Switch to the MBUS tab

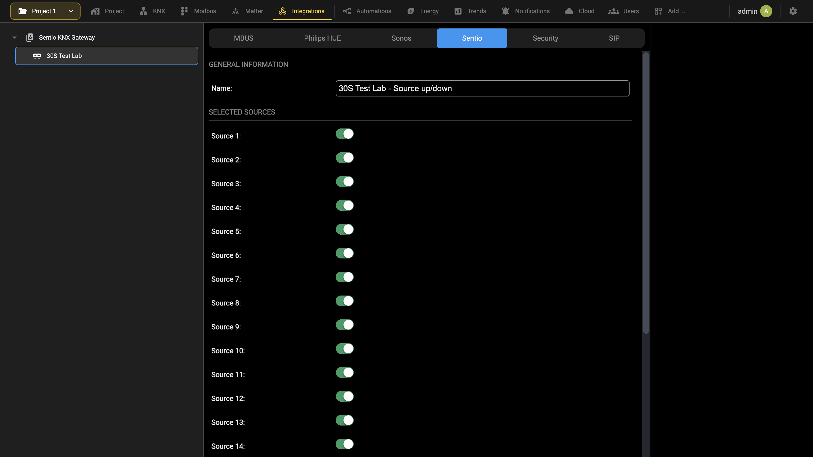coord(244,38)
